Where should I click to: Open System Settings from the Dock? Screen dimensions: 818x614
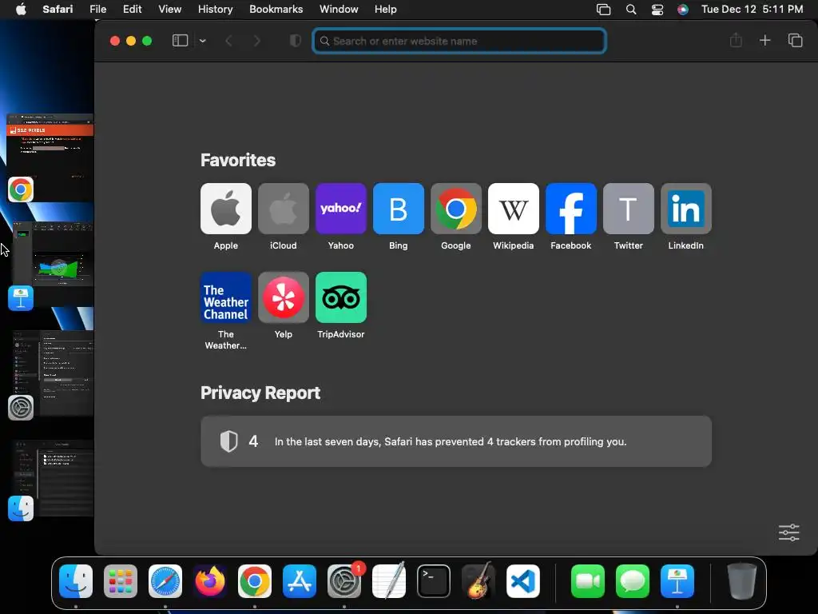click(344, 580)
